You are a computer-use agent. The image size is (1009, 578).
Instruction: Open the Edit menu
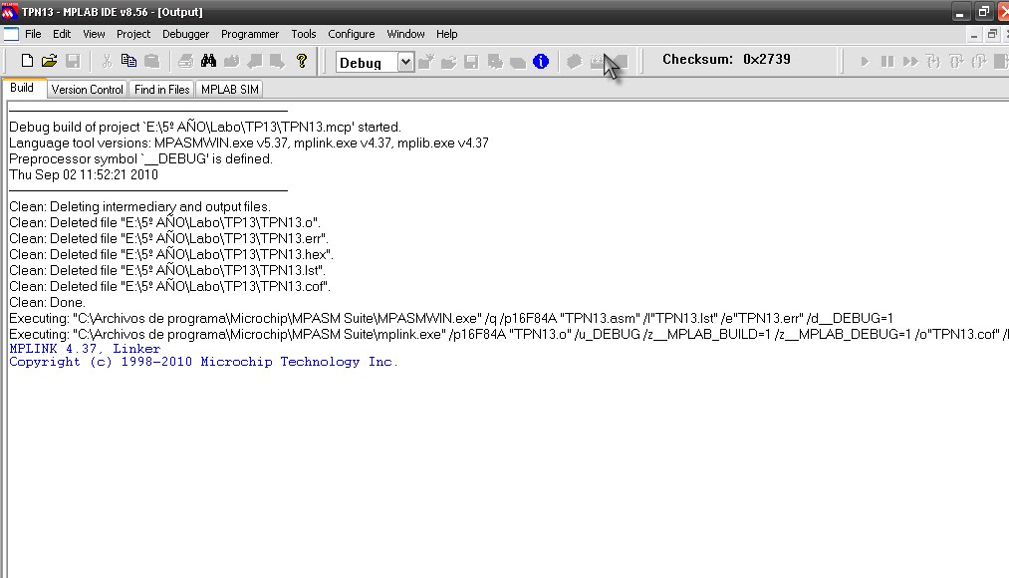pyautogui.click(x=62, y=34)
